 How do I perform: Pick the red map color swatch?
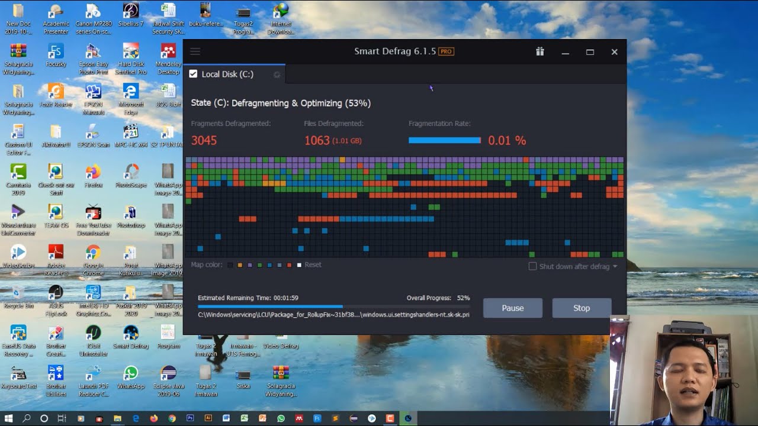[289, 265]
